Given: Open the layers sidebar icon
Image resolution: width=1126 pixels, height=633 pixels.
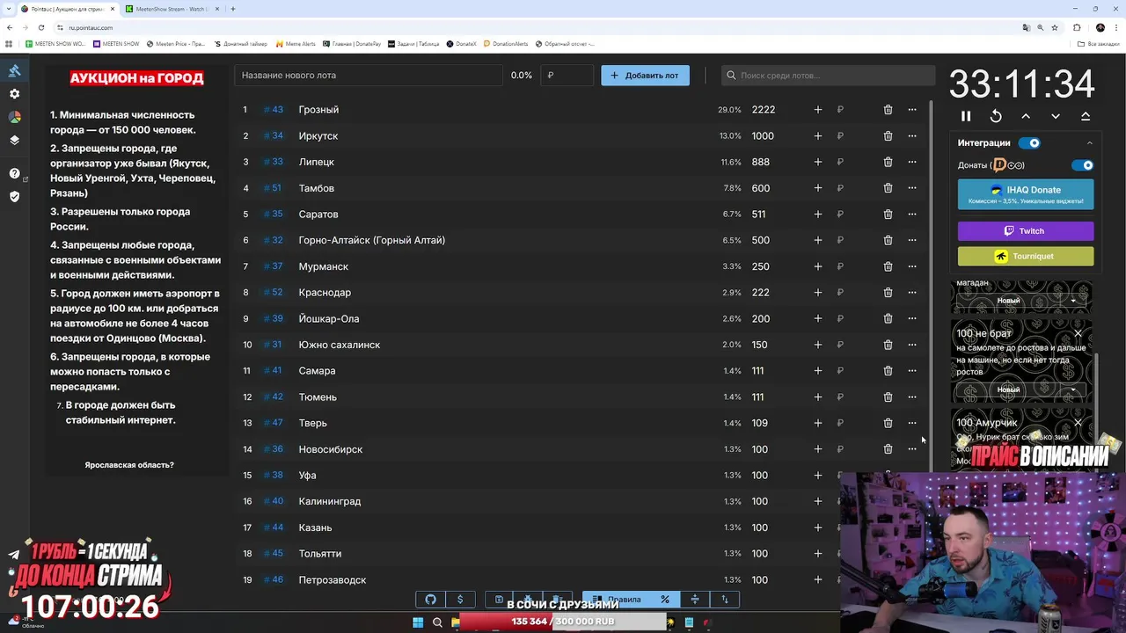Looking at the screenshot, I should pos(15,140).
